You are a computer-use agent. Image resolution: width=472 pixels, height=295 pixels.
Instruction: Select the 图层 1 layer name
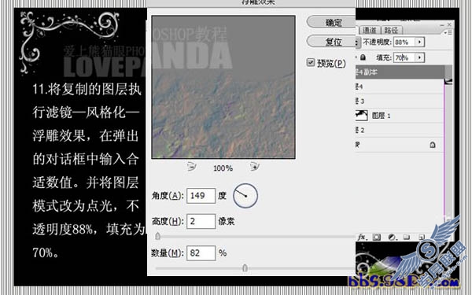click(x=381, y=116)
